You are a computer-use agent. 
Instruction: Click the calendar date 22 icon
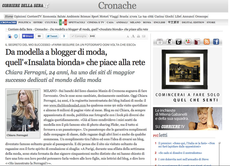[160, 42]
